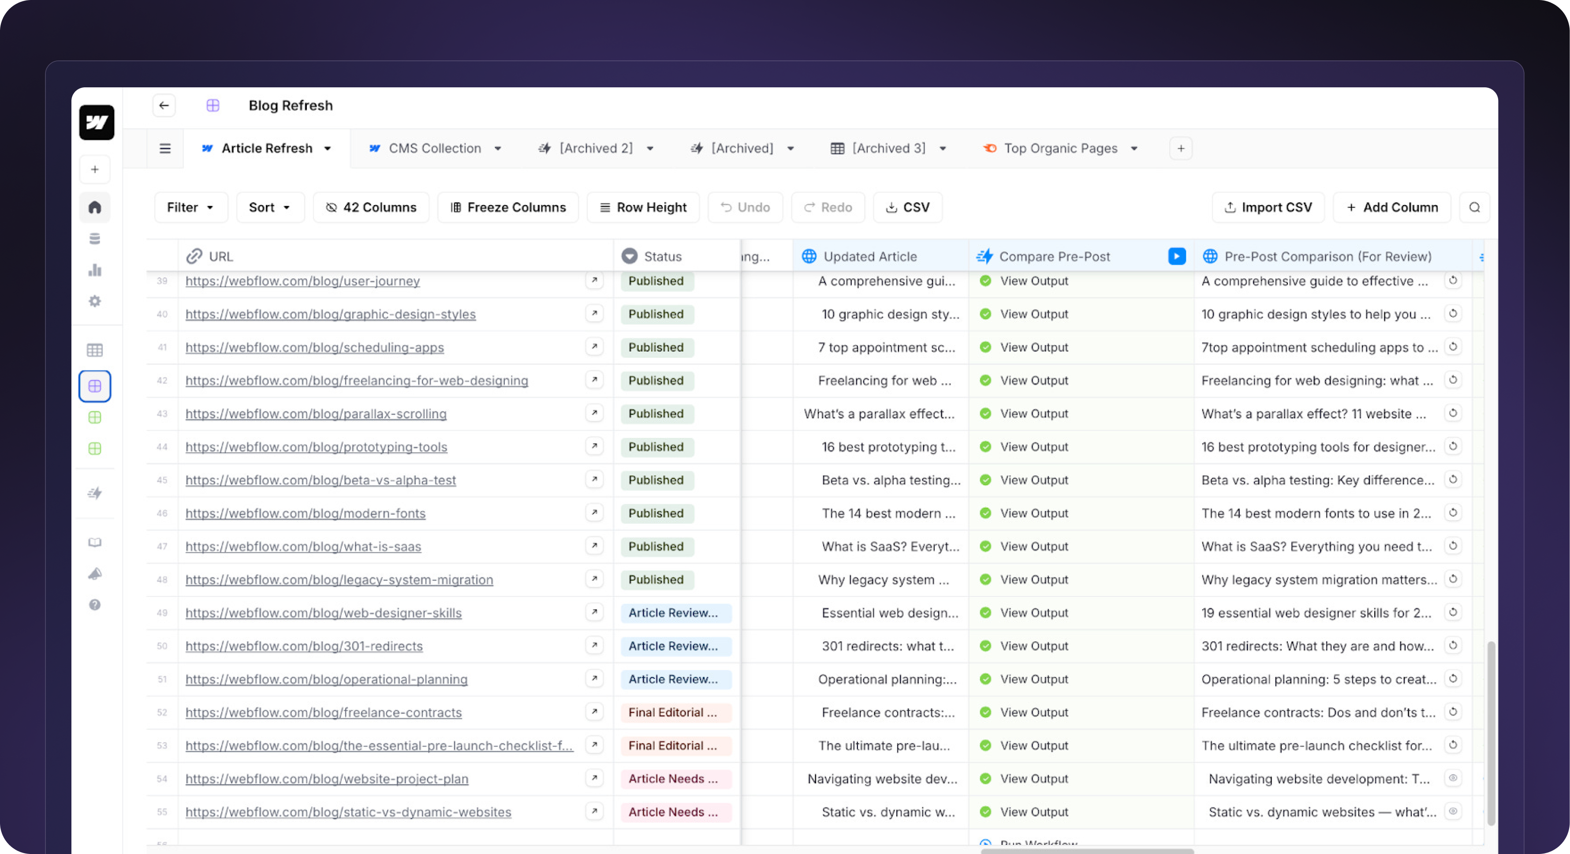Open the webflow.com/blog/prototyping-tools link
1570x854 pixels.
(x=316, y=446)
